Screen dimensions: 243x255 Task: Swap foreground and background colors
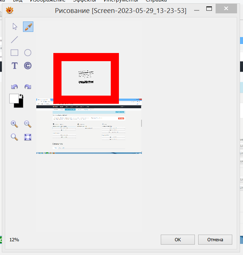[21, 96]
